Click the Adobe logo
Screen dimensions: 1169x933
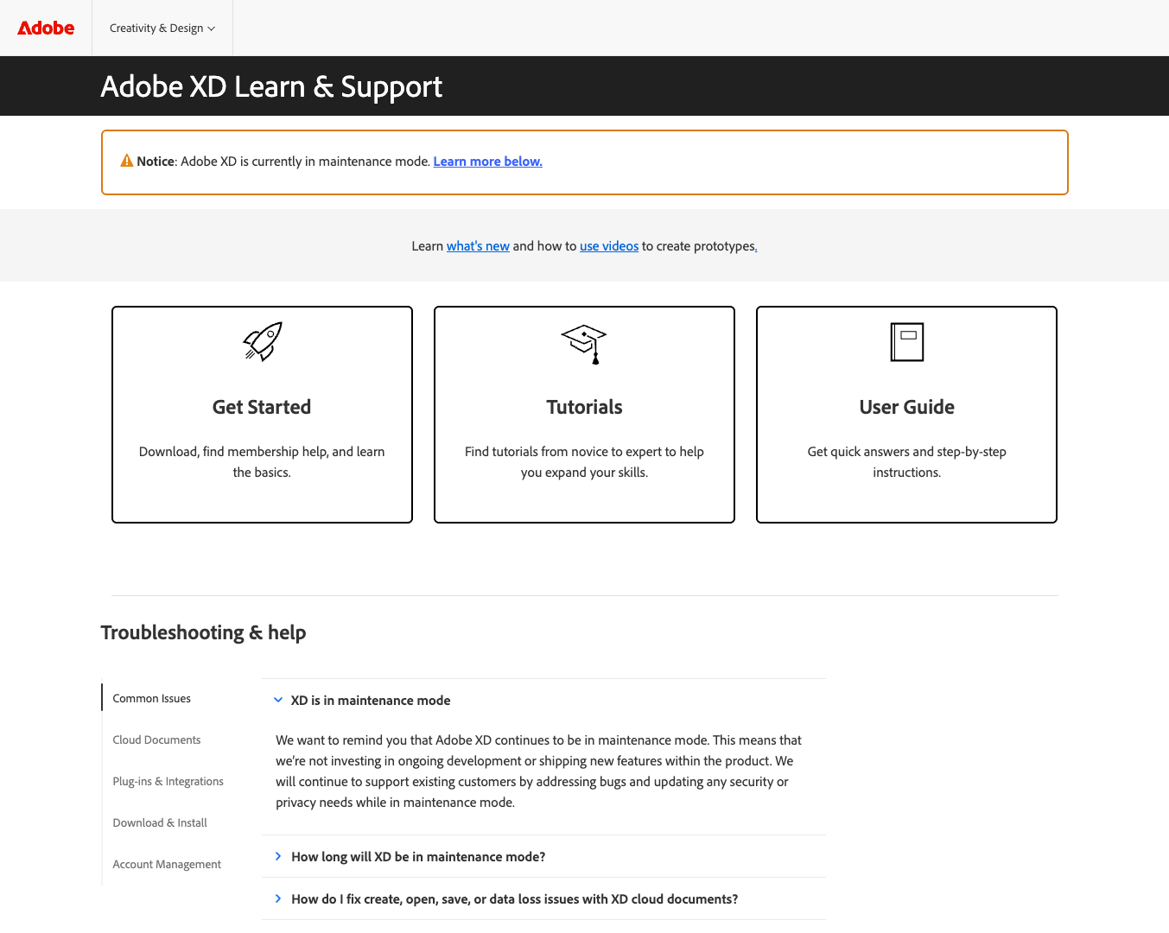[x=45, y=28]
